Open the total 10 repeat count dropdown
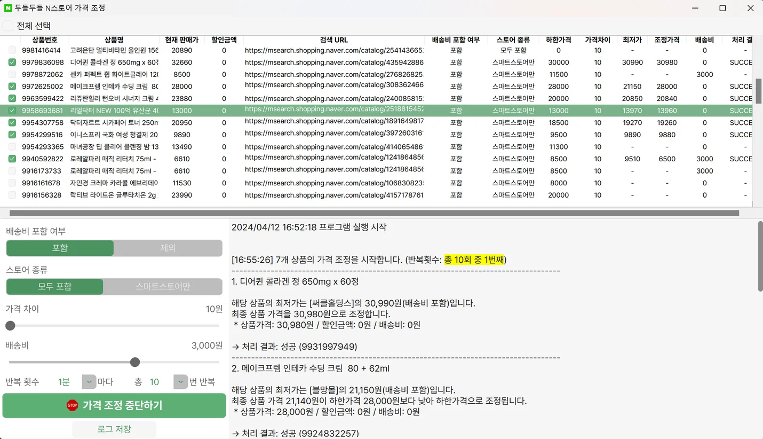The image size is (763, 439). (181, 382)
